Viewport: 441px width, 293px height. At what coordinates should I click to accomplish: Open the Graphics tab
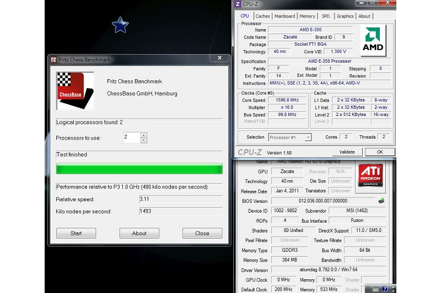coord(345,16)
